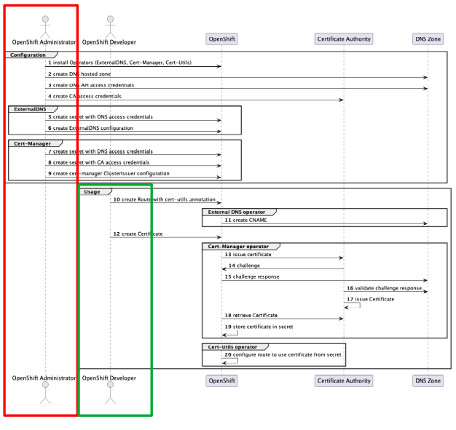Click the 'OpenShift Administrator' label in the header
The height and width of the screenshot is (430, 456).
(x=44, y=42)
